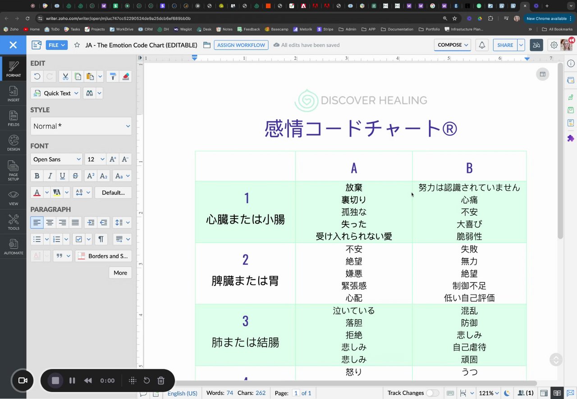Open the document info panel
Image resolution: width=577 pixels, height=399 pixels.
click(x=571, y=63)
